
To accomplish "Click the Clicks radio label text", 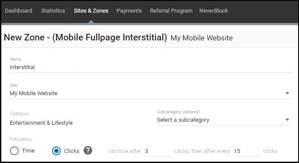I will point(72,151).
